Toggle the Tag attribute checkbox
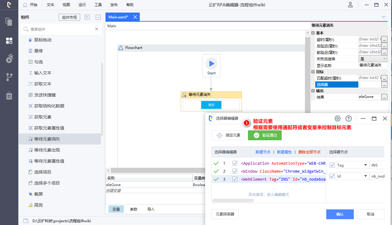 click(332, 165)
